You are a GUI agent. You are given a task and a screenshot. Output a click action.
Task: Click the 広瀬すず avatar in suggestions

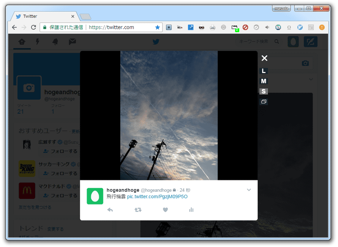[27, 144]
